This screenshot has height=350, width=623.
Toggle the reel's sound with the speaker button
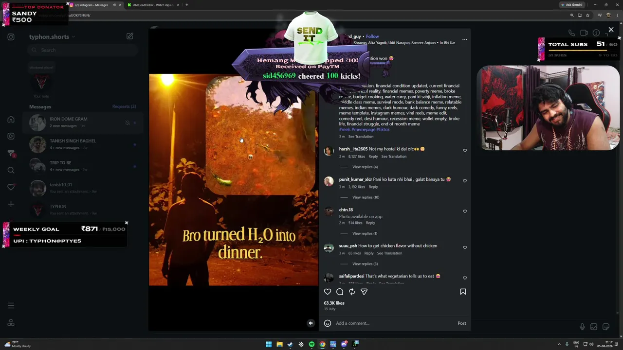[311, 323]
